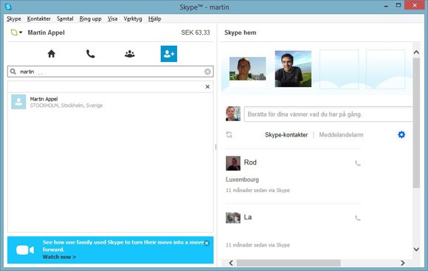Open Martin Appel search result avatar
Screen dimensions: 428x271
(18, 102)
